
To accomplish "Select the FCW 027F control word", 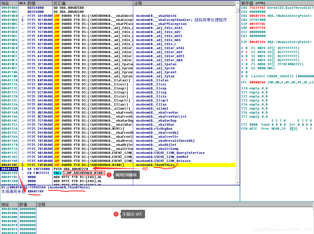I will [x=249, y=129].
